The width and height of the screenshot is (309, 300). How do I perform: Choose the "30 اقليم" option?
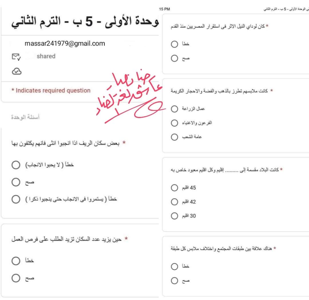click(x=175, y=216)
